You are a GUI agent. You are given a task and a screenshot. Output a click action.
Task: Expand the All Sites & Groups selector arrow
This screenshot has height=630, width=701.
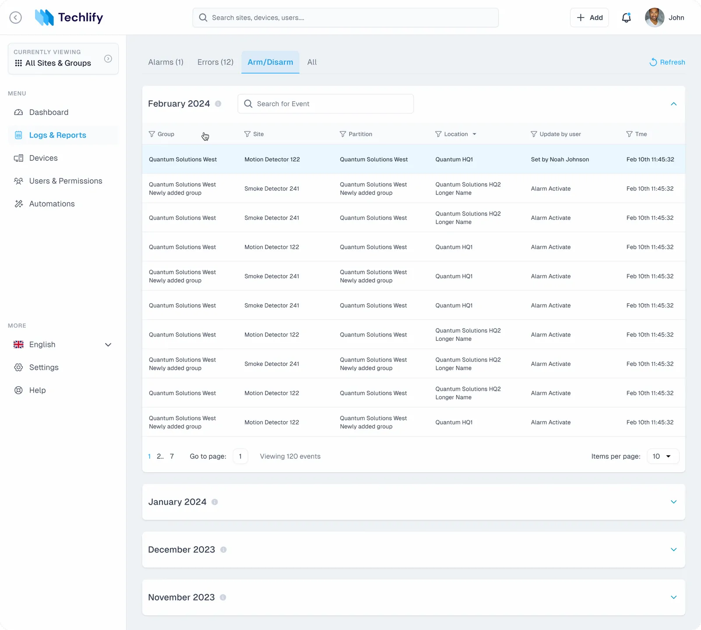pyautogui.click(x=108, y=59)
